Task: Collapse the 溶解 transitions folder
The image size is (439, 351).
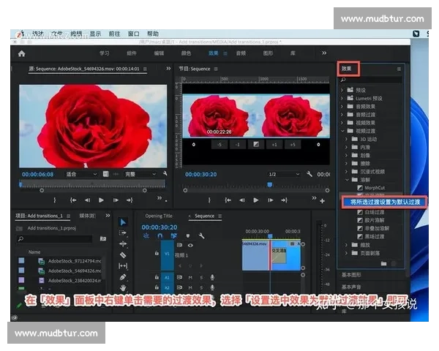Action: click(x=348, y=179)
